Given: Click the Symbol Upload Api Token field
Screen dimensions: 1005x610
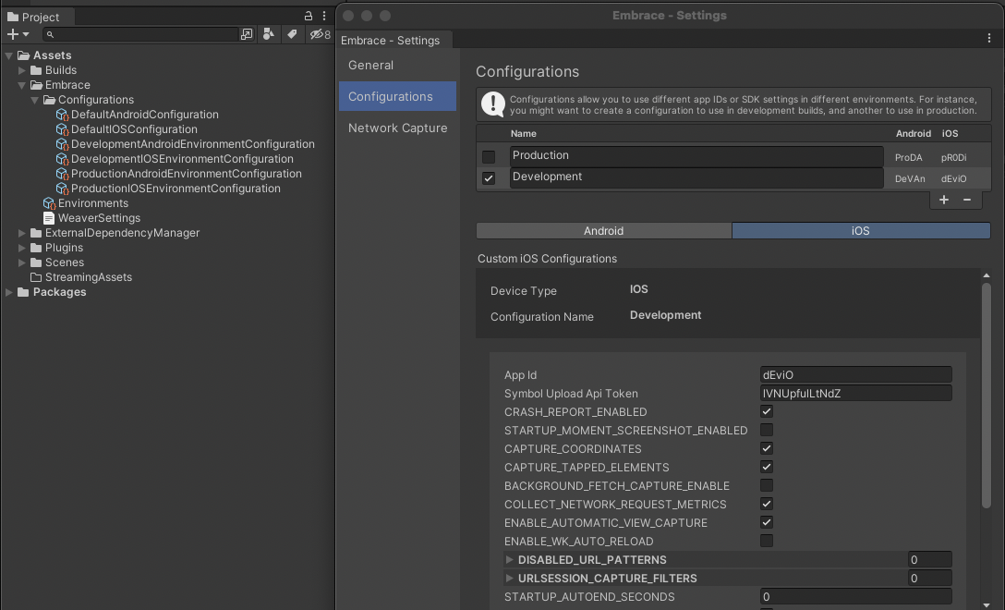Looking at the screenshot, I should pyautogui.click(x=855, y=393).
